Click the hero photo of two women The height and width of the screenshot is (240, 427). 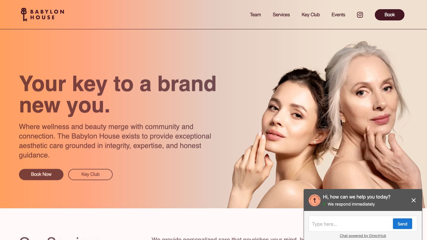coord(326,124)
